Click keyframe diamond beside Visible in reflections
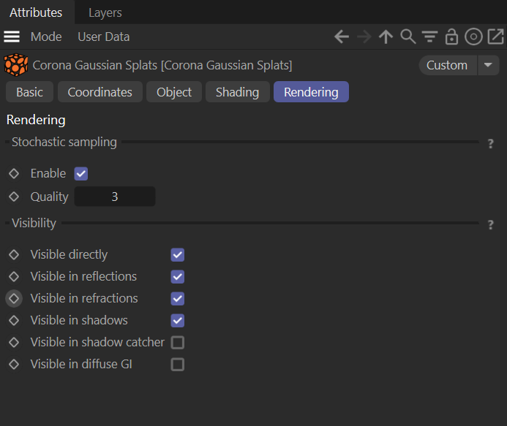 coord(14,276)
